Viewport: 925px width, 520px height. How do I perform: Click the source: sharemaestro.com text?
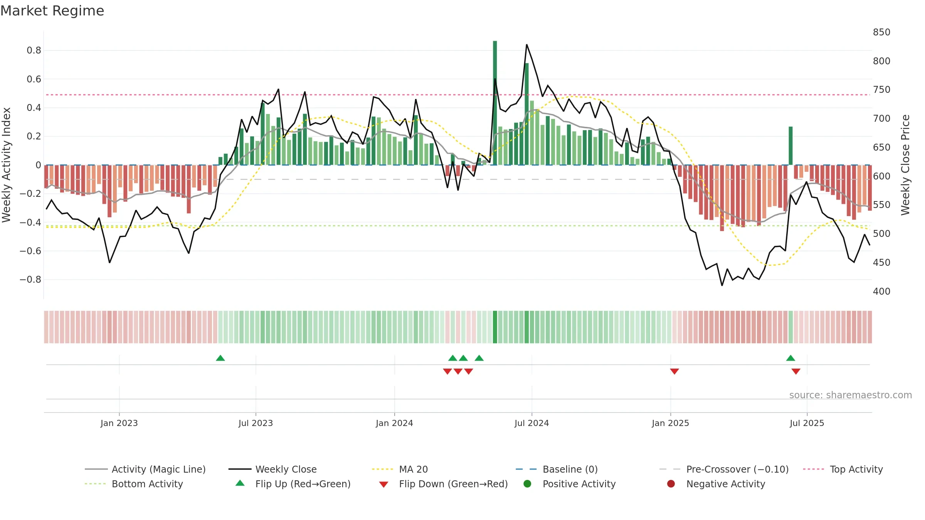coord(851,395)
